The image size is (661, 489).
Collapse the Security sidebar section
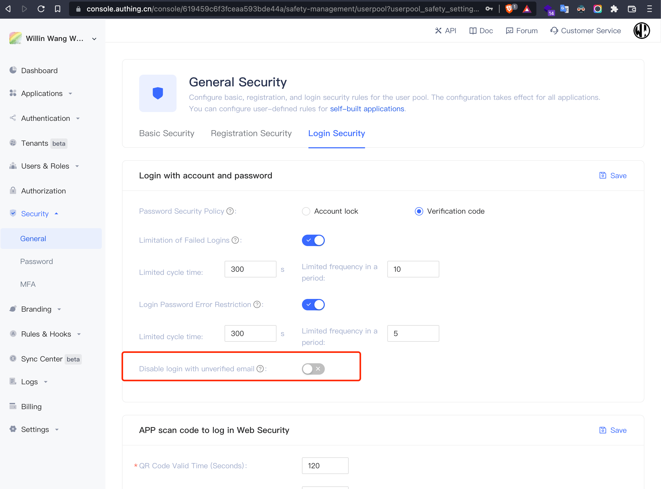pos(35,214)
